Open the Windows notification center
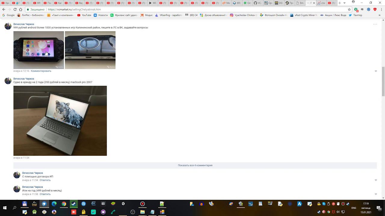This screenshot has width=385, height=216. coord(379,208)
